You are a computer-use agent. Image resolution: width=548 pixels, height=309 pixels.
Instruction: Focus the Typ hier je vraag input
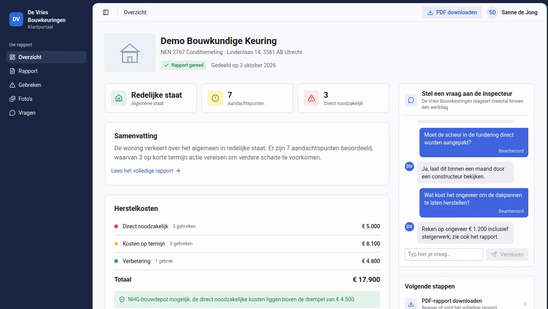click(444, 255)
